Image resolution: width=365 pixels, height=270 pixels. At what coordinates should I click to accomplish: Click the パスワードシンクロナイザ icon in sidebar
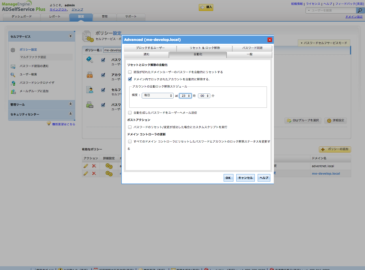click(x=13, y=83)
